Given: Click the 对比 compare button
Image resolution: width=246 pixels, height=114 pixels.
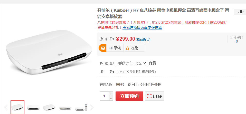Looking at the screenshot, I should 240,12.
